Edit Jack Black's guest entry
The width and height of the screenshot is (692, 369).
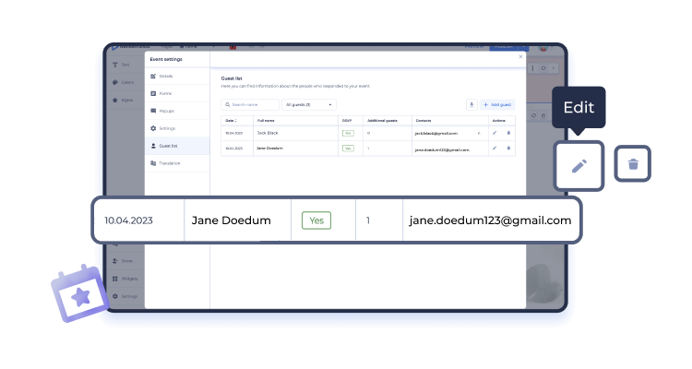click(495, 133)
